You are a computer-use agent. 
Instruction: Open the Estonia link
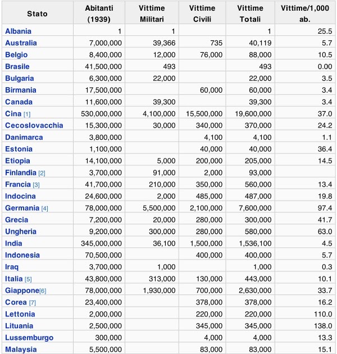coord(19,149)
